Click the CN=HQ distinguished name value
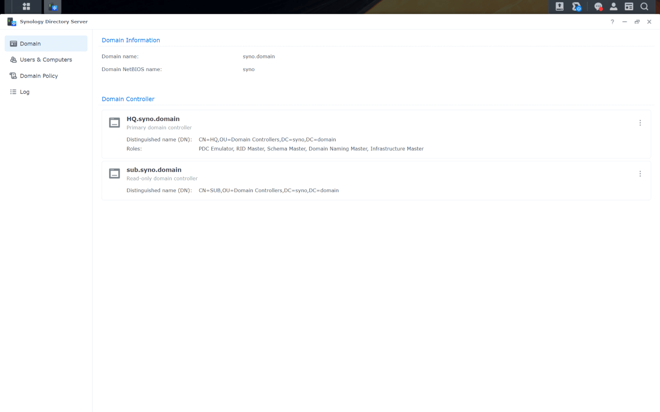This screenshot has width=660, height=412. (x=267, y=140)
